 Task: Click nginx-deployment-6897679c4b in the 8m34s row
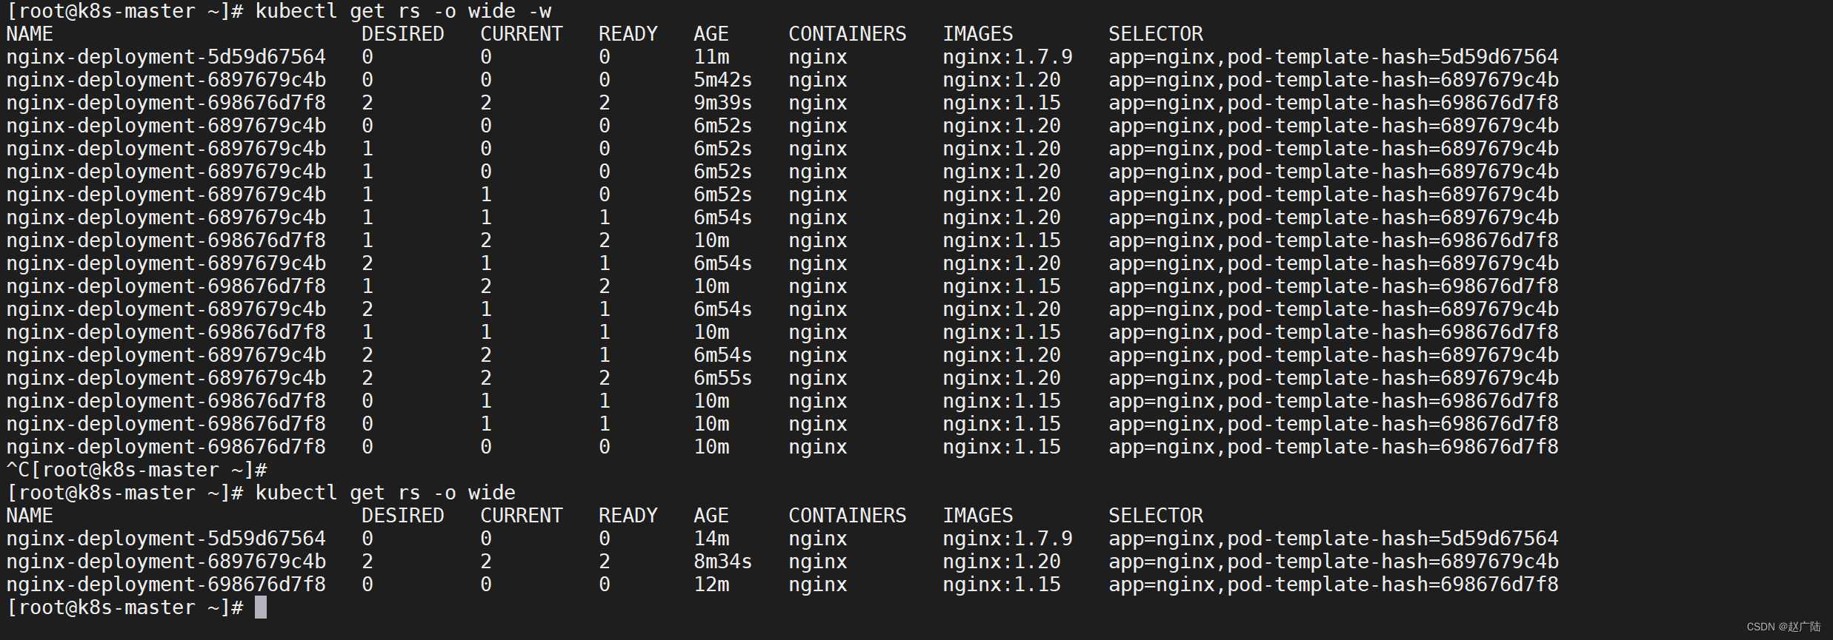coord(166,562)
